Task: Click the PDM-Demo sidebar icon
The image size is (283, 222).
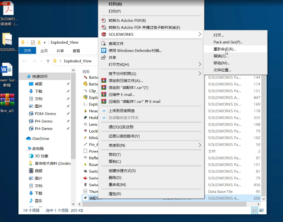Action: [x=31, y=114]
